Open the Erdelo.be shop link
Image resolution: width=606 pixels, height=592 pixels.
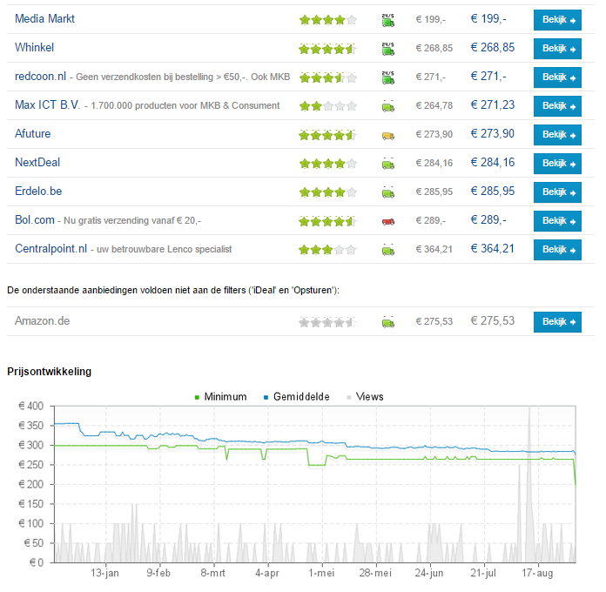(x=38, y=191)
